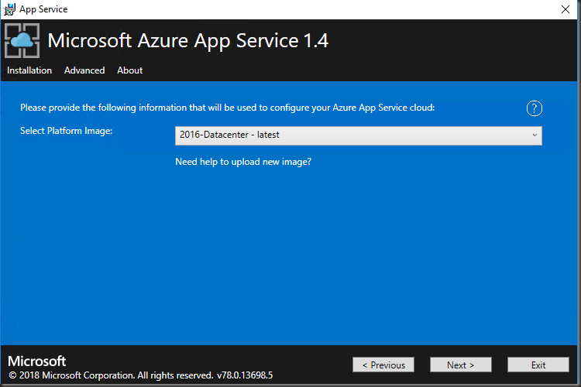Click the App Service title bar icon
This screenshot has width=581, height=387.
9,9
